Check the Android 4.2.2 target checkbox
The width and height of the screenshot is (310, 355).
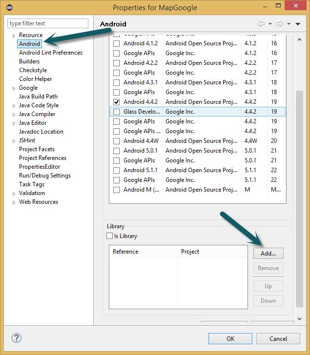coord(116,63)
